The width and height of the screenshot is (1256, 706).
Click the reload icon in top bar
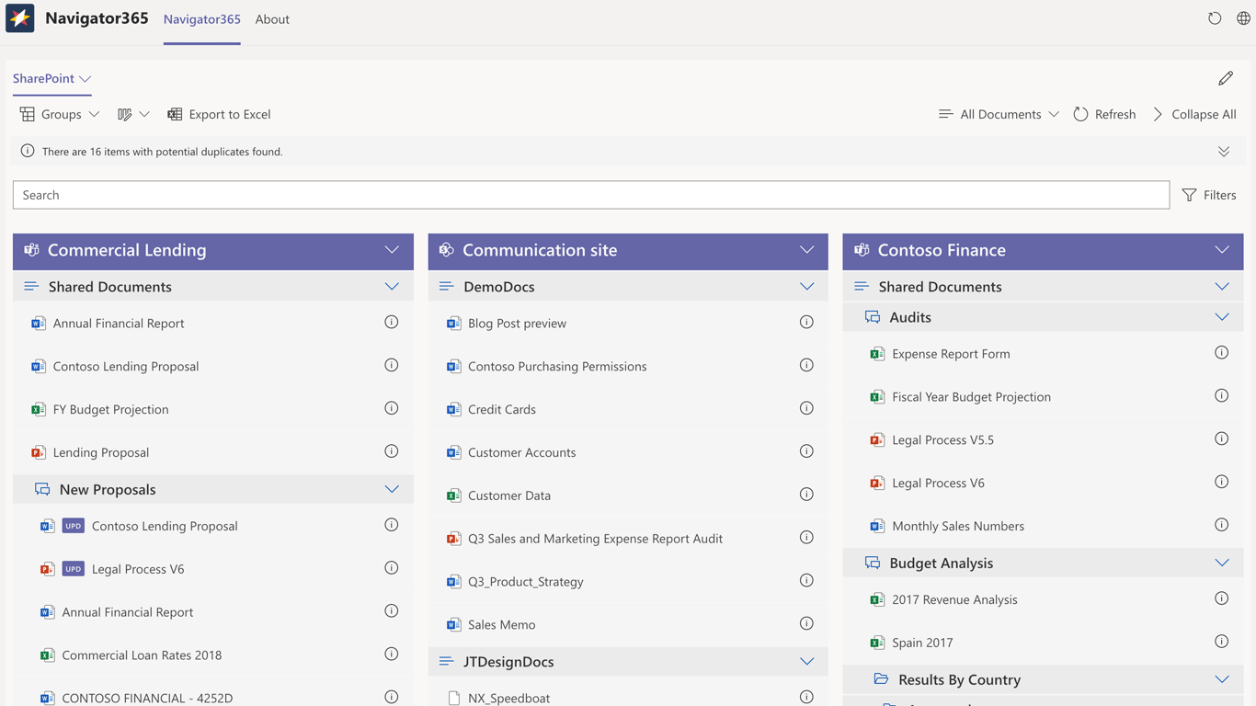click(1215, 18)
